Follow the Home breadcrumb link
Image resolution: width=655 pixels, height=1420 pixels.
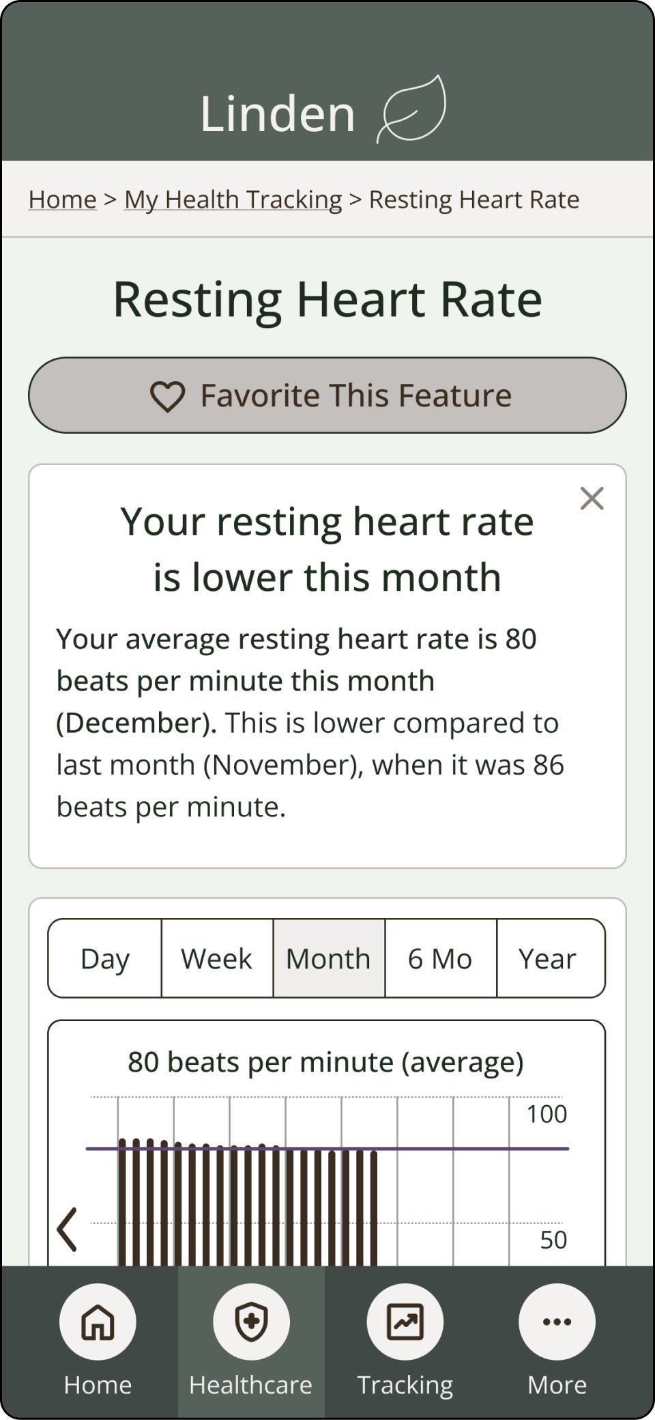[62, 199]
